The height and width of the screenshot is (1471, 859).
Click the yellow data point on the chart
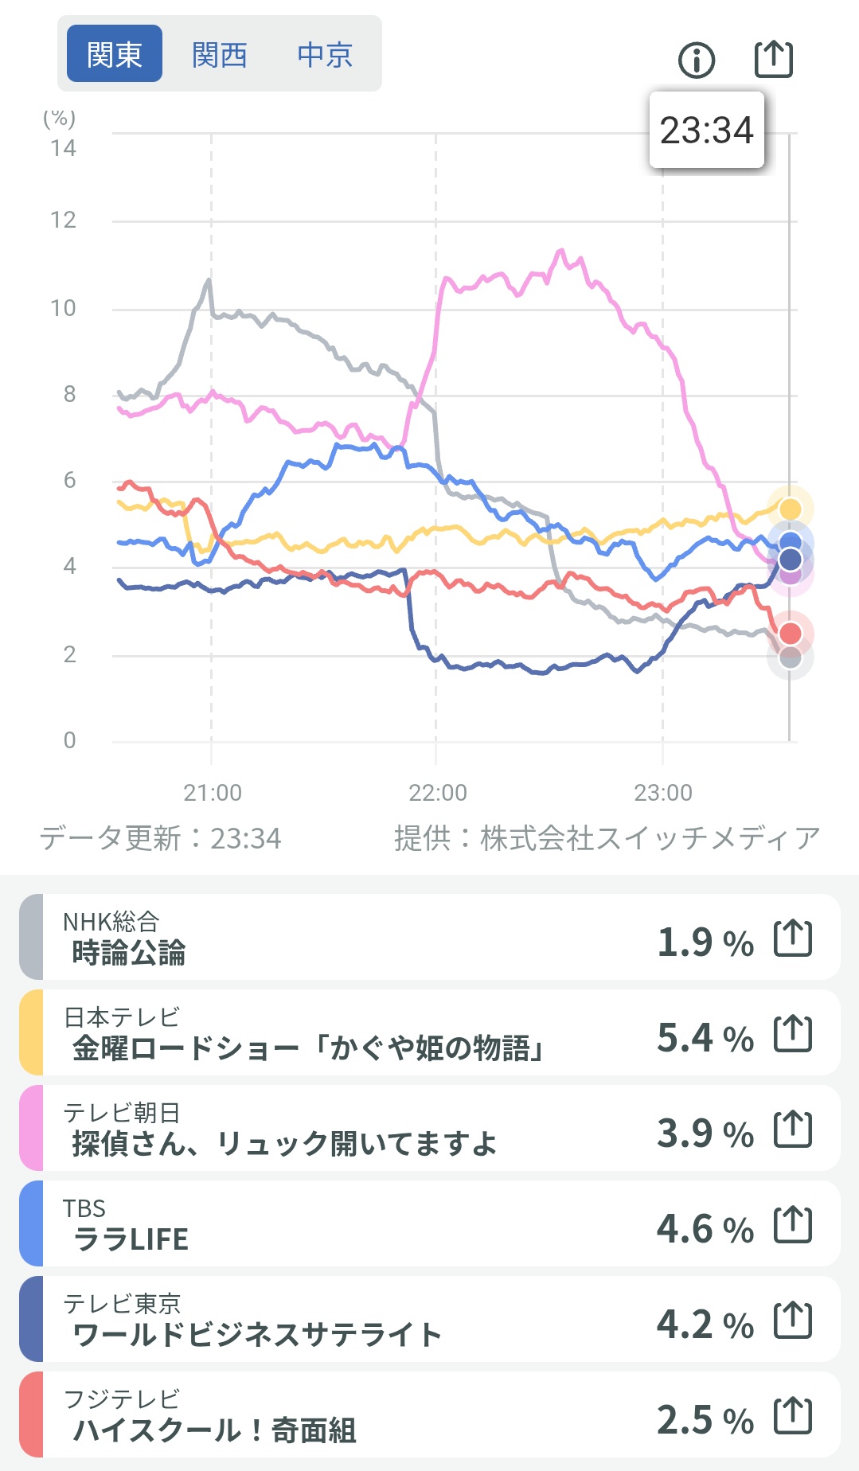click(x=790, y=509)
